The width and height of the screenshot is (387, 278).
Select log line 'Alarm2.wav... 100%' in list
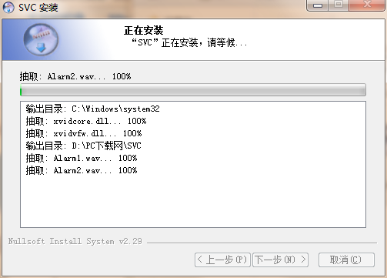point(82,170)
